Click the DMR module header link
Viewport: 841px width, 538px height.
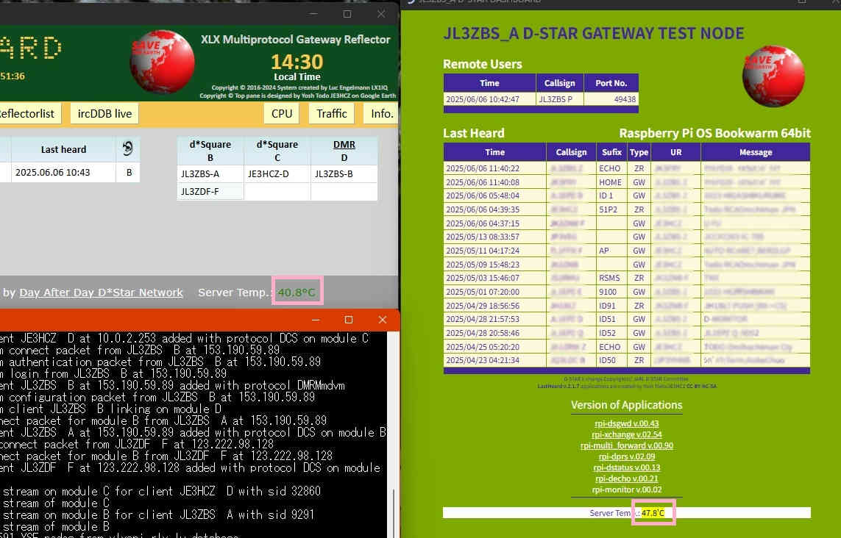click(344, 145)
